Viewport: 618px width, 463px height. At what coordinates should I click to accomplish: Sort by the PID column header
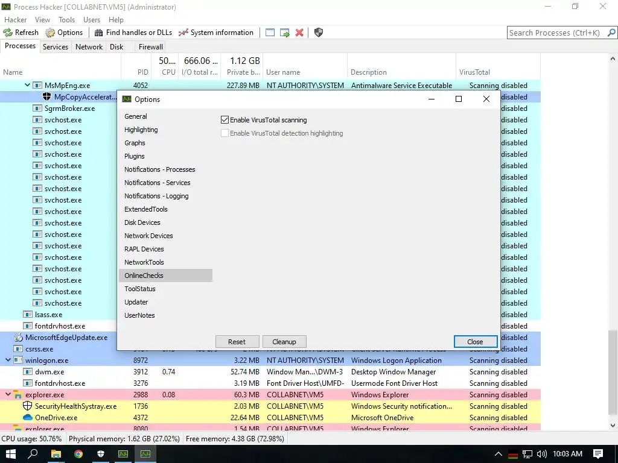point(136,65)
